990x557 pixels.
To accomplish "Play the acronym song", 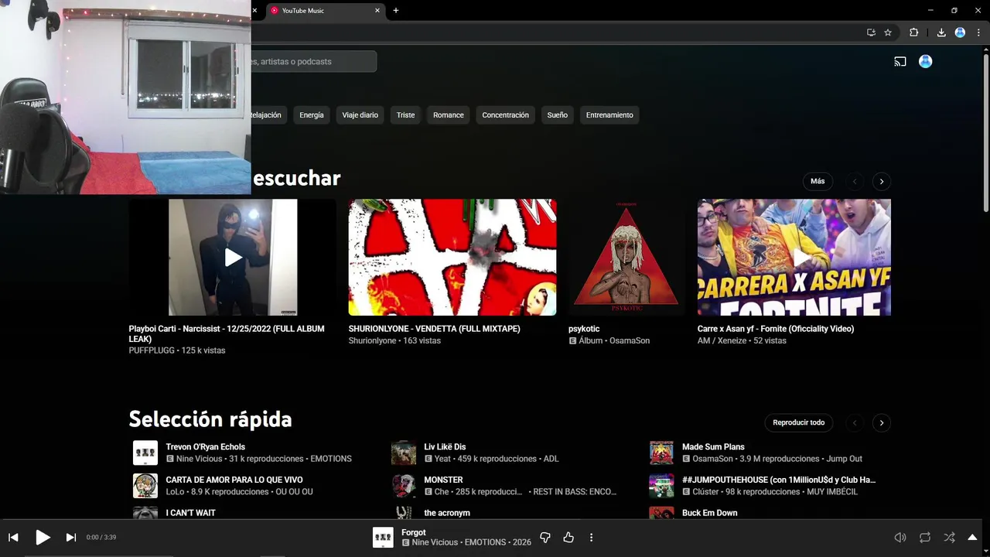I will [x=447, y=513].
